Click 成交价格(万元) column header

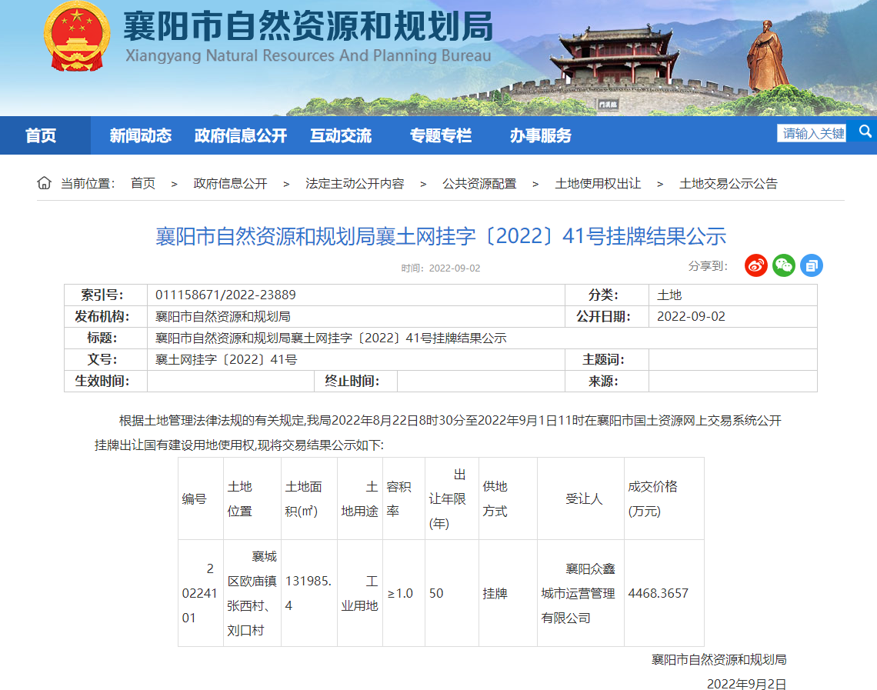click(664, 498)
